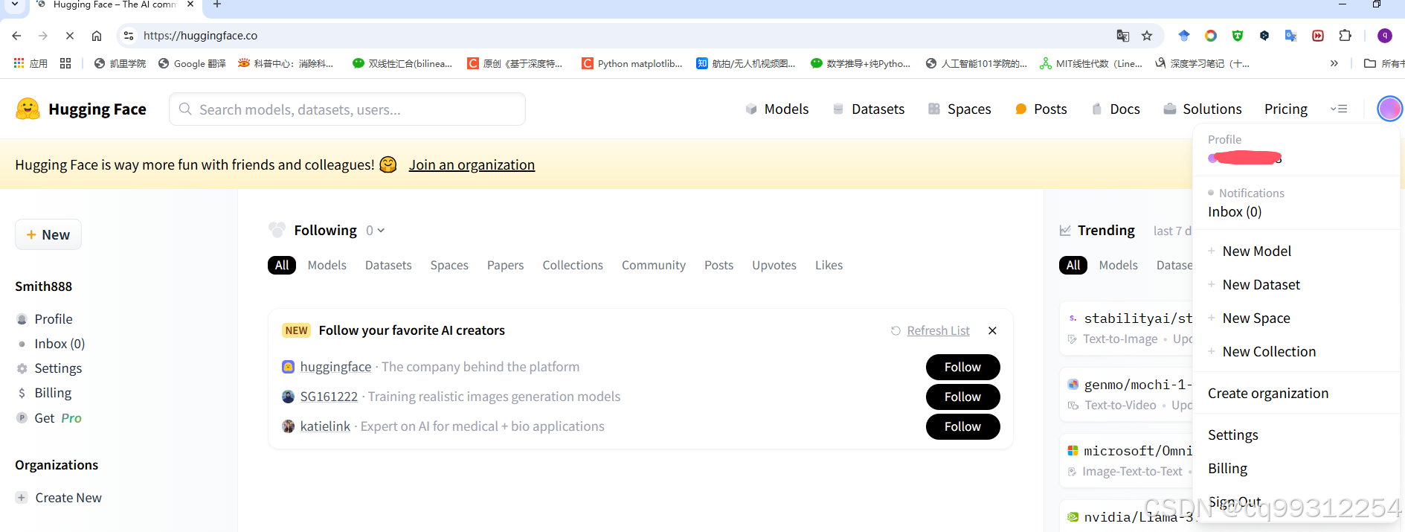Click the Join an organization link

pyautogui.click(x=472, y=164)
